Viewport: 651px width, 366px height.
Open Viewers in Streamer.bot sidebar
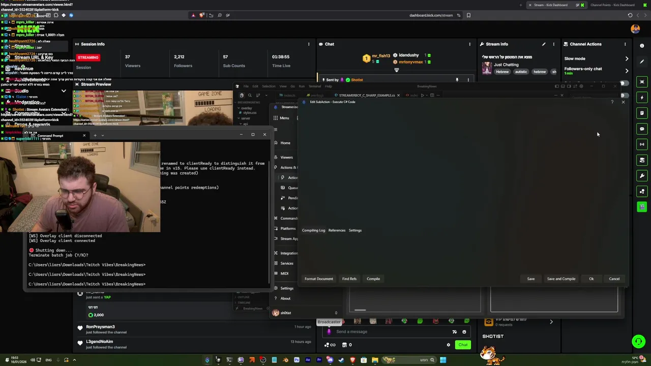click(286, 157)
